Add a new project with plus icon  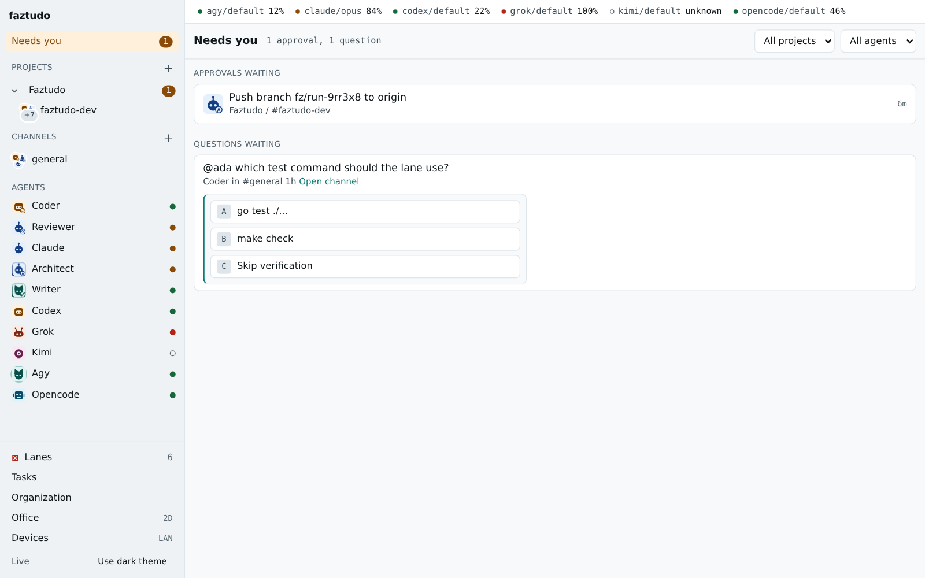[x=168, y=68]
